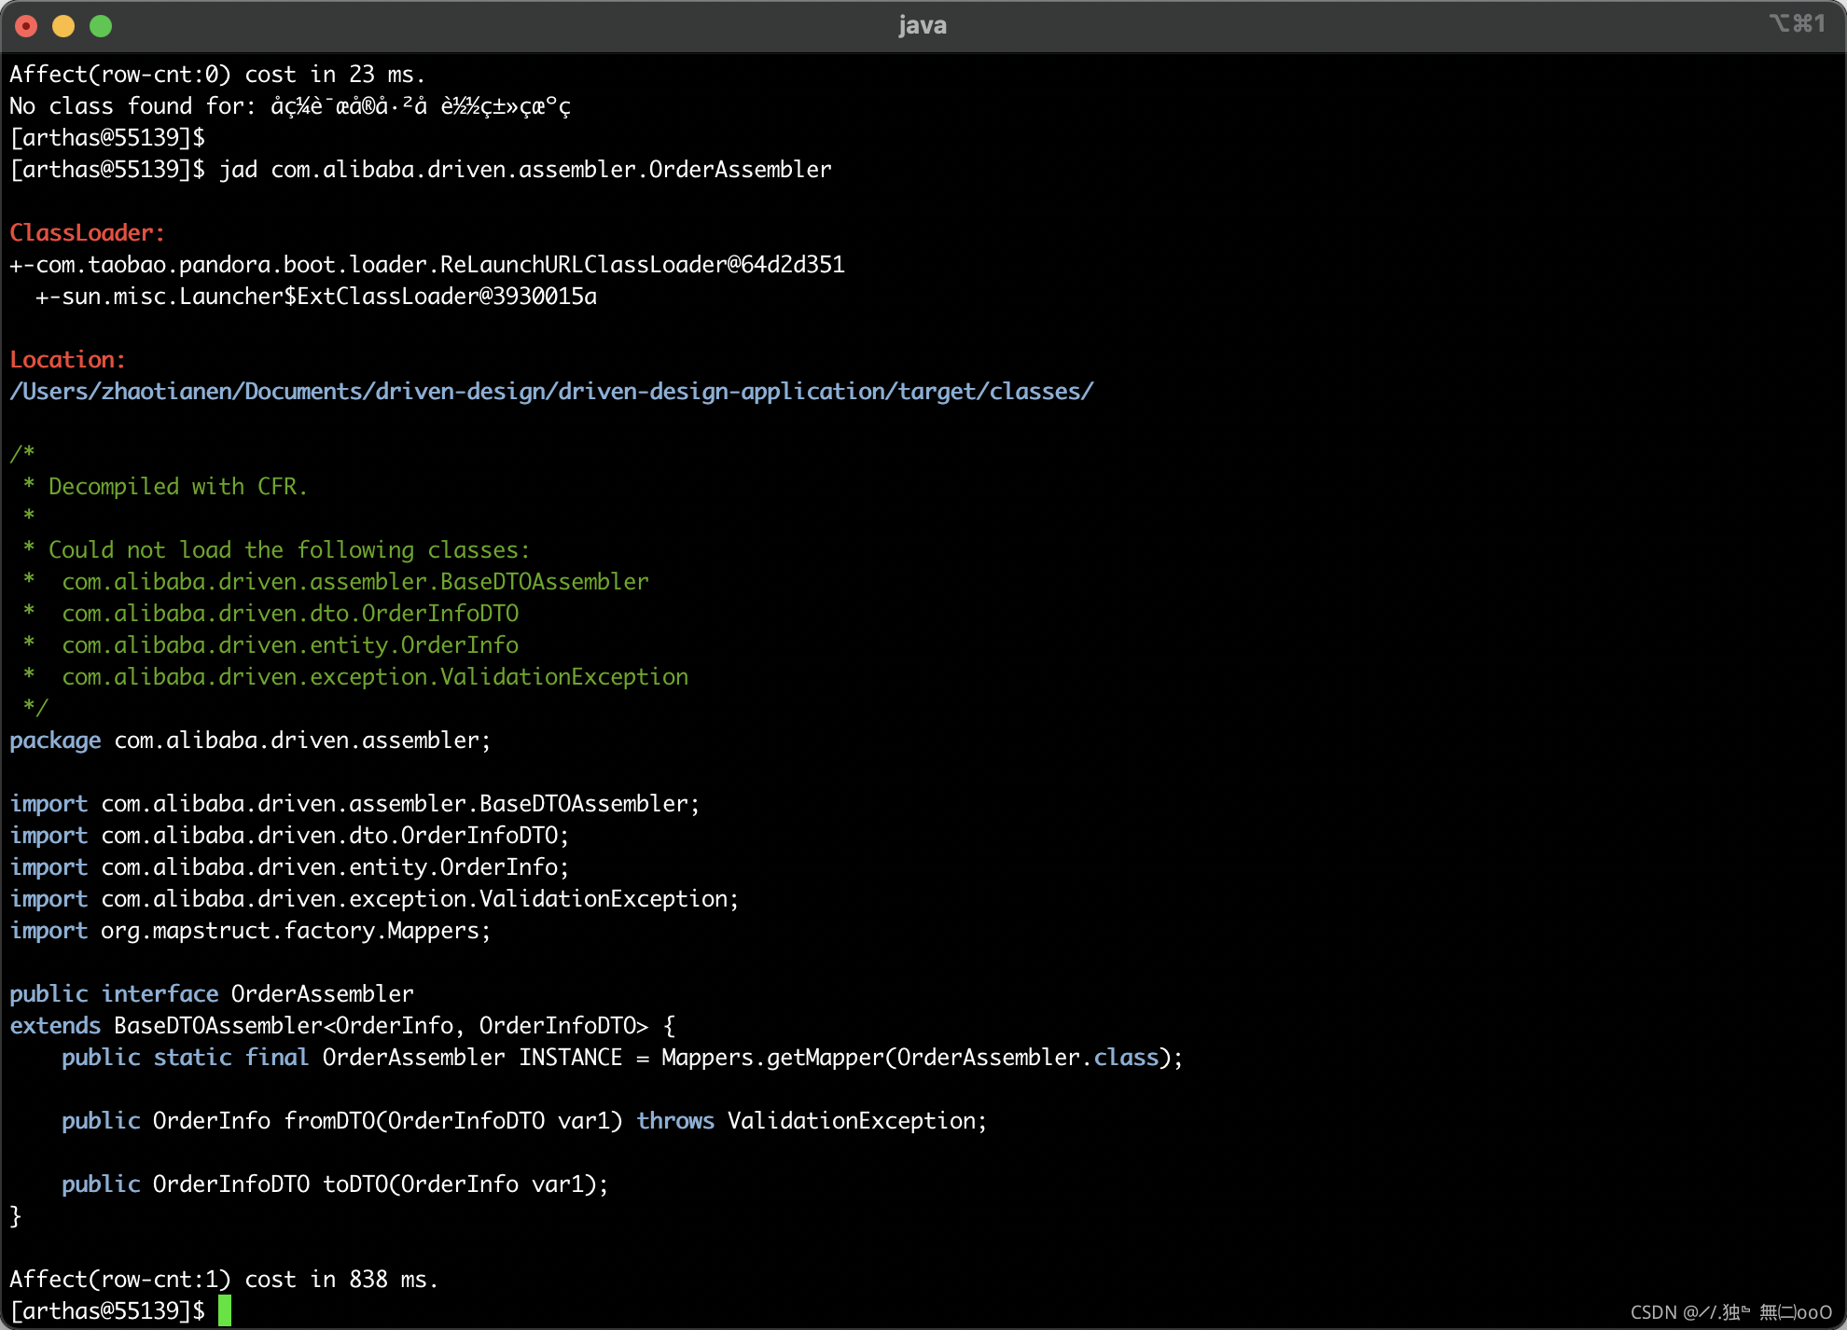Click the blue /Users/zhaotianen/... target/classes path
This screenshot has width=1847, height=1330.
click(x=551, y=392)
